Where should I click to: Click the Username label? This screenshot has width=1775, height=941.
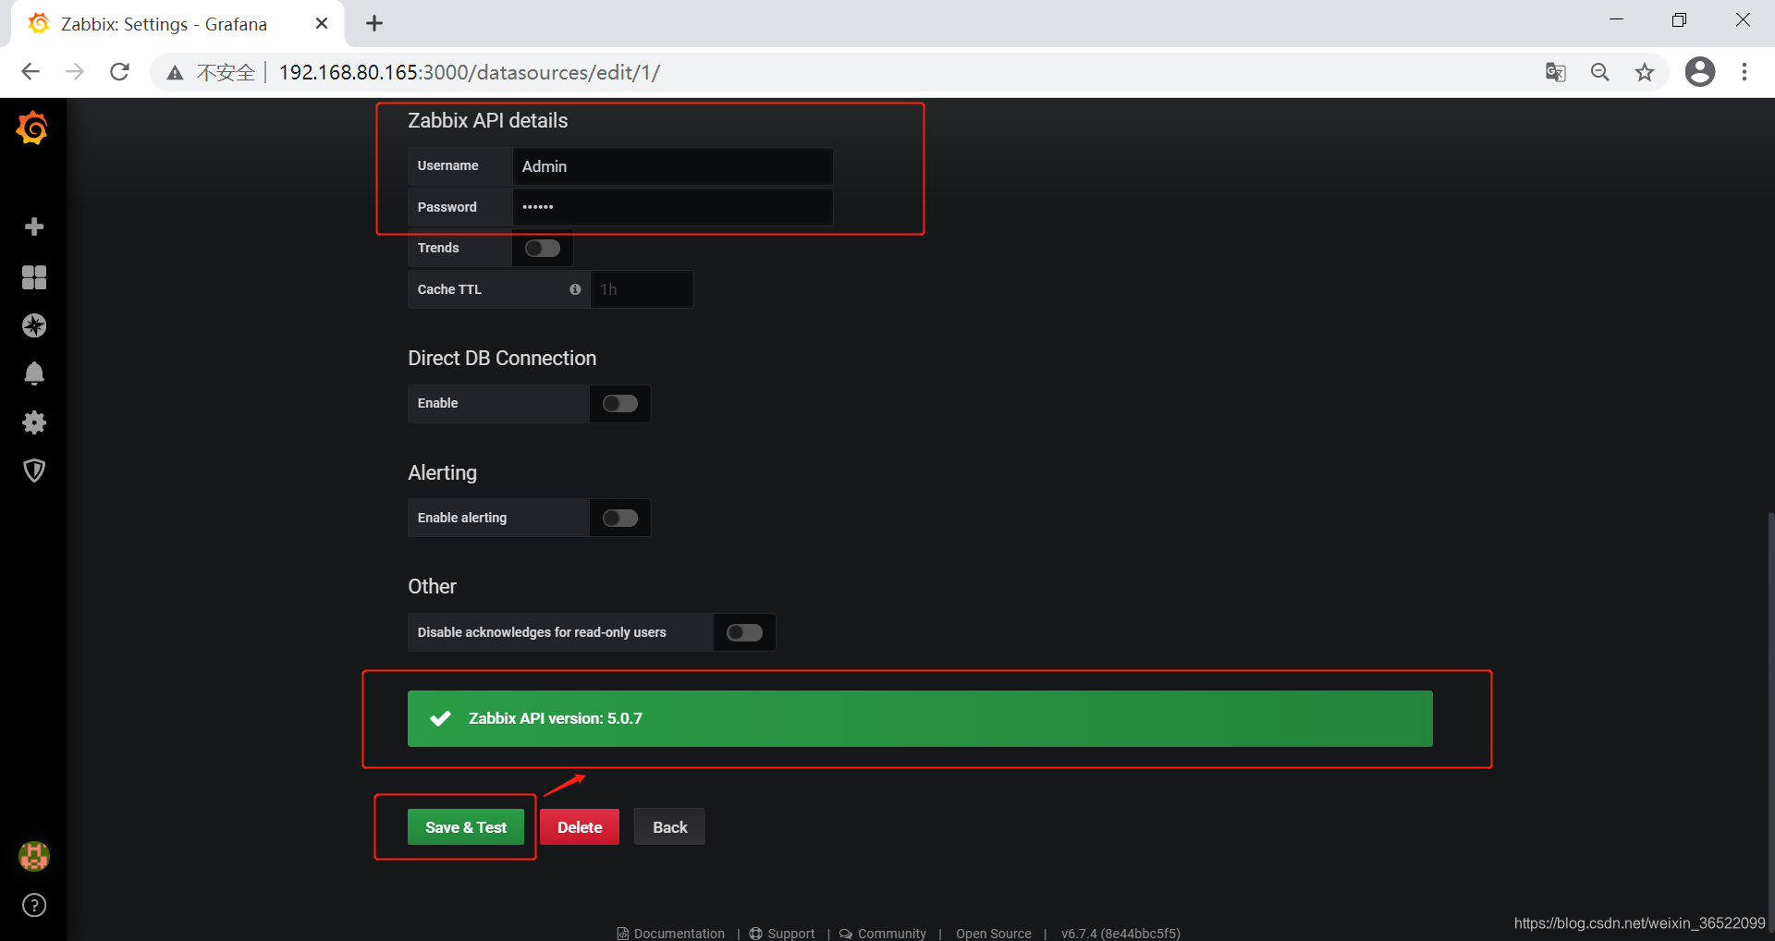coord(447,165)
